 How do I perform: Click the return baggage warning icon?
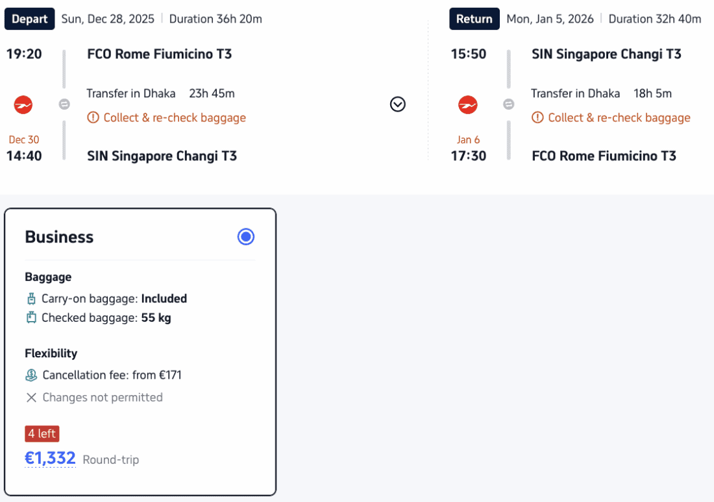(x=537, y=118)
